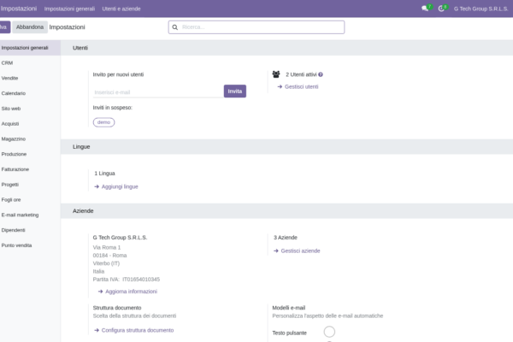This screenshot has height=342, width=513.
Task: Click the 3 Aziende text
Action: pyautogui.click(x=286, y=238)
